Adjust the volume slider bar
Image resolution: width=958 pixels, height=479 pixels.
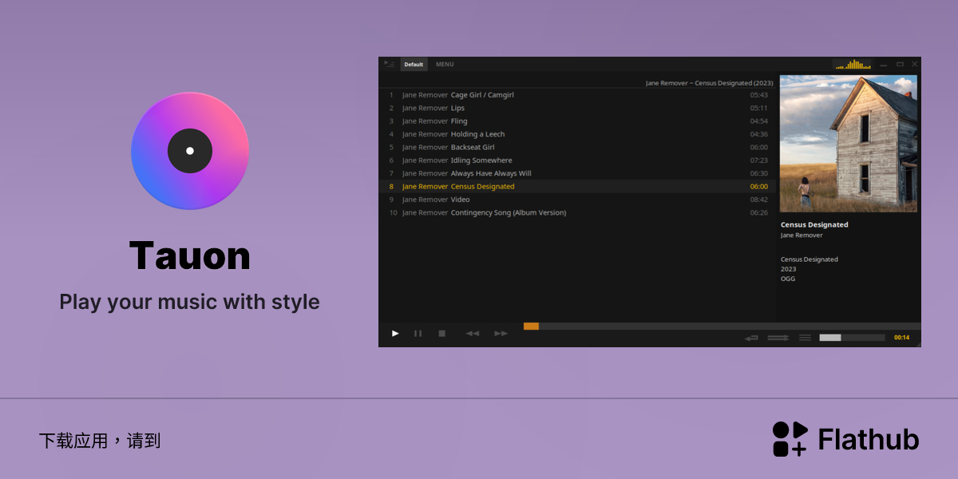pos(852,338)
